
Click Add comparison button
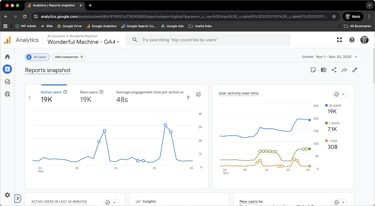69,57
